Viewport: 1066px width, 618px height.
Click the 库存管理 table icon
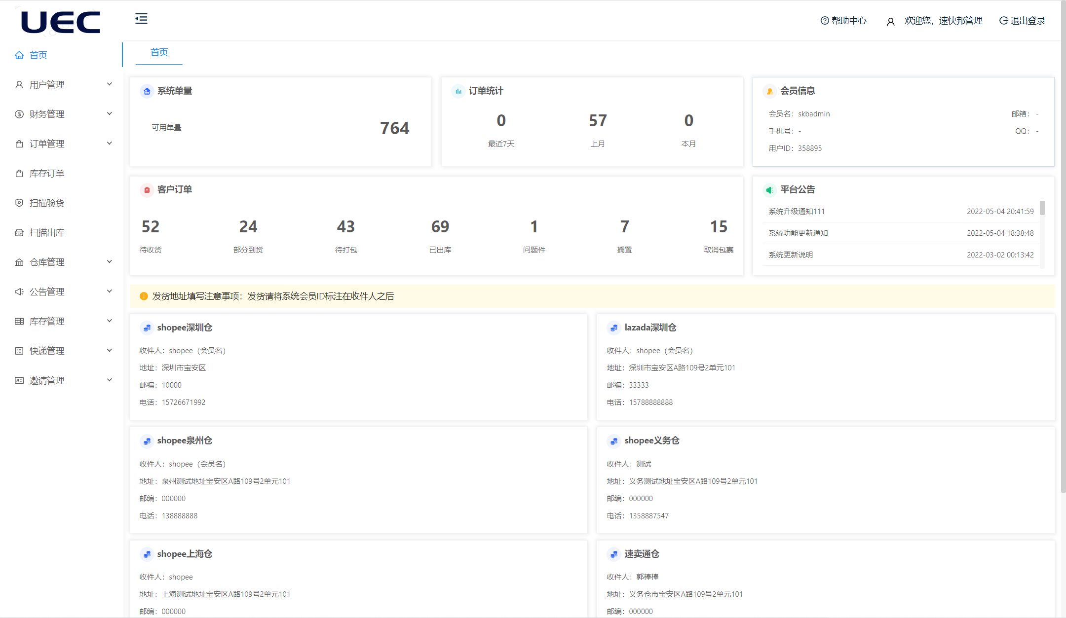(x=19, y=321)
